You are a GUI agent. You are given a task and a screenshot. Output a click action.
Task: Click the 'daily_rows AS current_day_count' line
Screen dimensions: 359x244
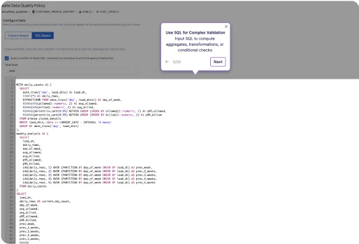tap(45, 201)
